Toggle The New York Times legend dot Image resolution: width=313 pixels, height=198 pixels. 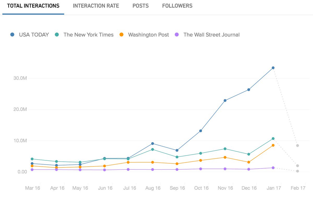click(x=57, y=34)
